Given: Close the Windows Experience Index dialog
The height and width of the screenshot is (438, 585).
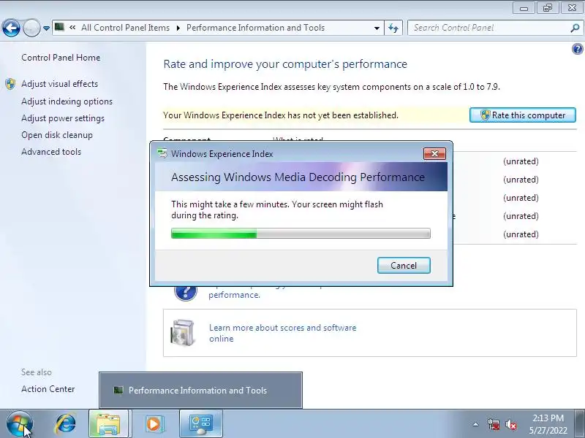Looking at the screenshot, I should [434, 153].
